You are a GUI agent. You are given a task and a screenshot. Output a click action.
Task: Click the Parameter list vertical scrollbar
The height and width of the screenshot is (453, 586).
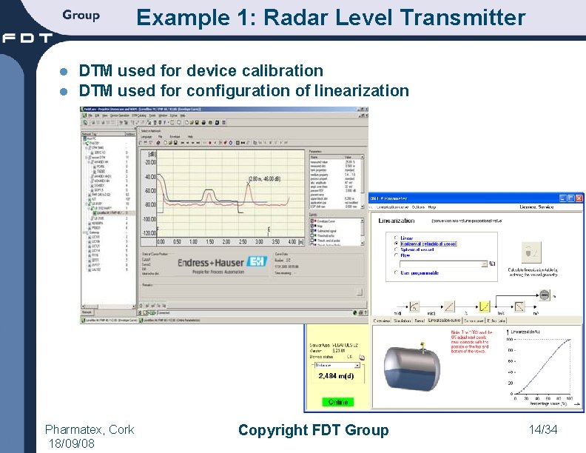pos(362,181)
